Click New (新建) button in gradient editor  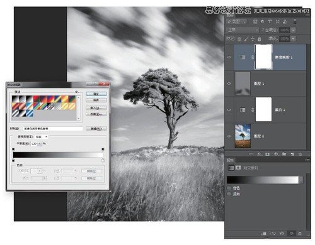96,129
